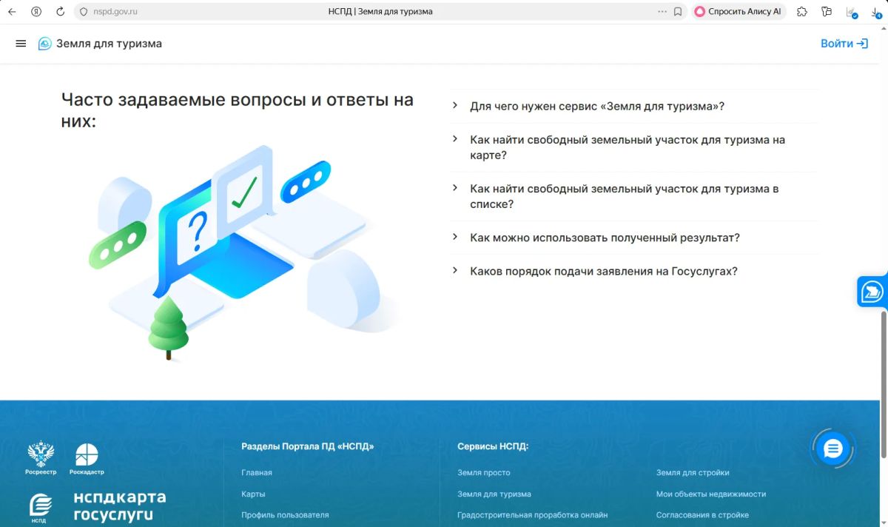The width and height of the screenshot is (888, 527).
Task: Open the icon right of the extensions puzzle
Action: coord(827,12)
